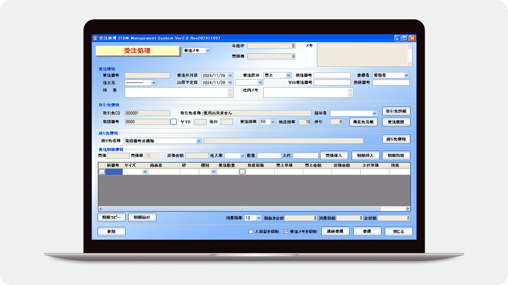508x285 pixels.
Task: Untick the 受注メモを印刷 checkbox
Action: click(x=286, y=232)
